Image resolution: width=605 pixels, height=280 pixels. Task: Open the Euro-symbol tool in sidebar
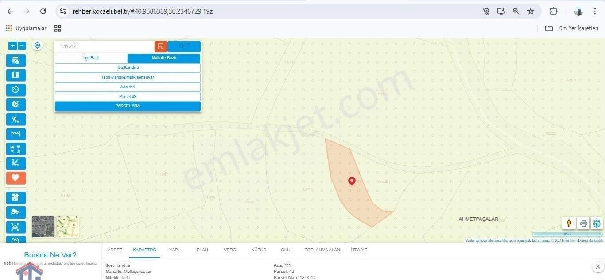(x=16, y=105)
